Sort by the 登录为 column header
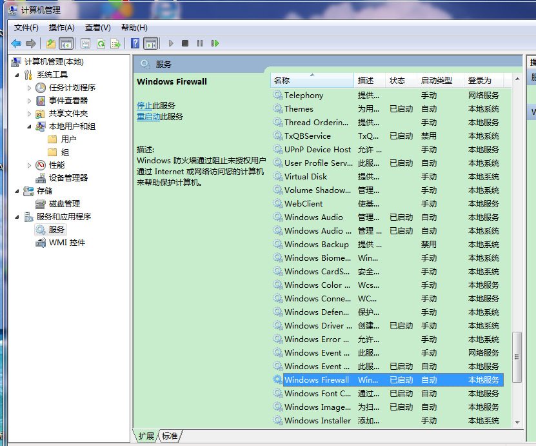Viewport: 536px width, 446px height. (x=483, y=81)
